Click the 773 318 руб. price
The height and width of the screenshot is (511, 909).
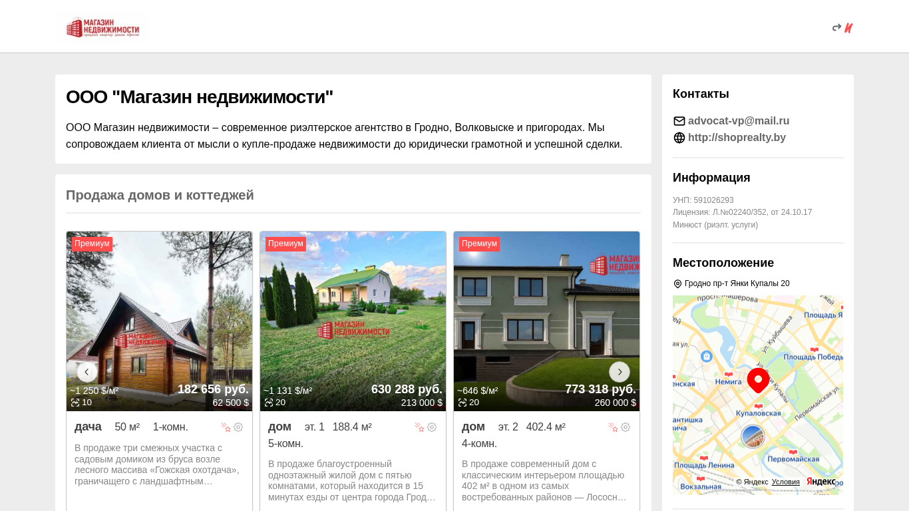point(600,389)
